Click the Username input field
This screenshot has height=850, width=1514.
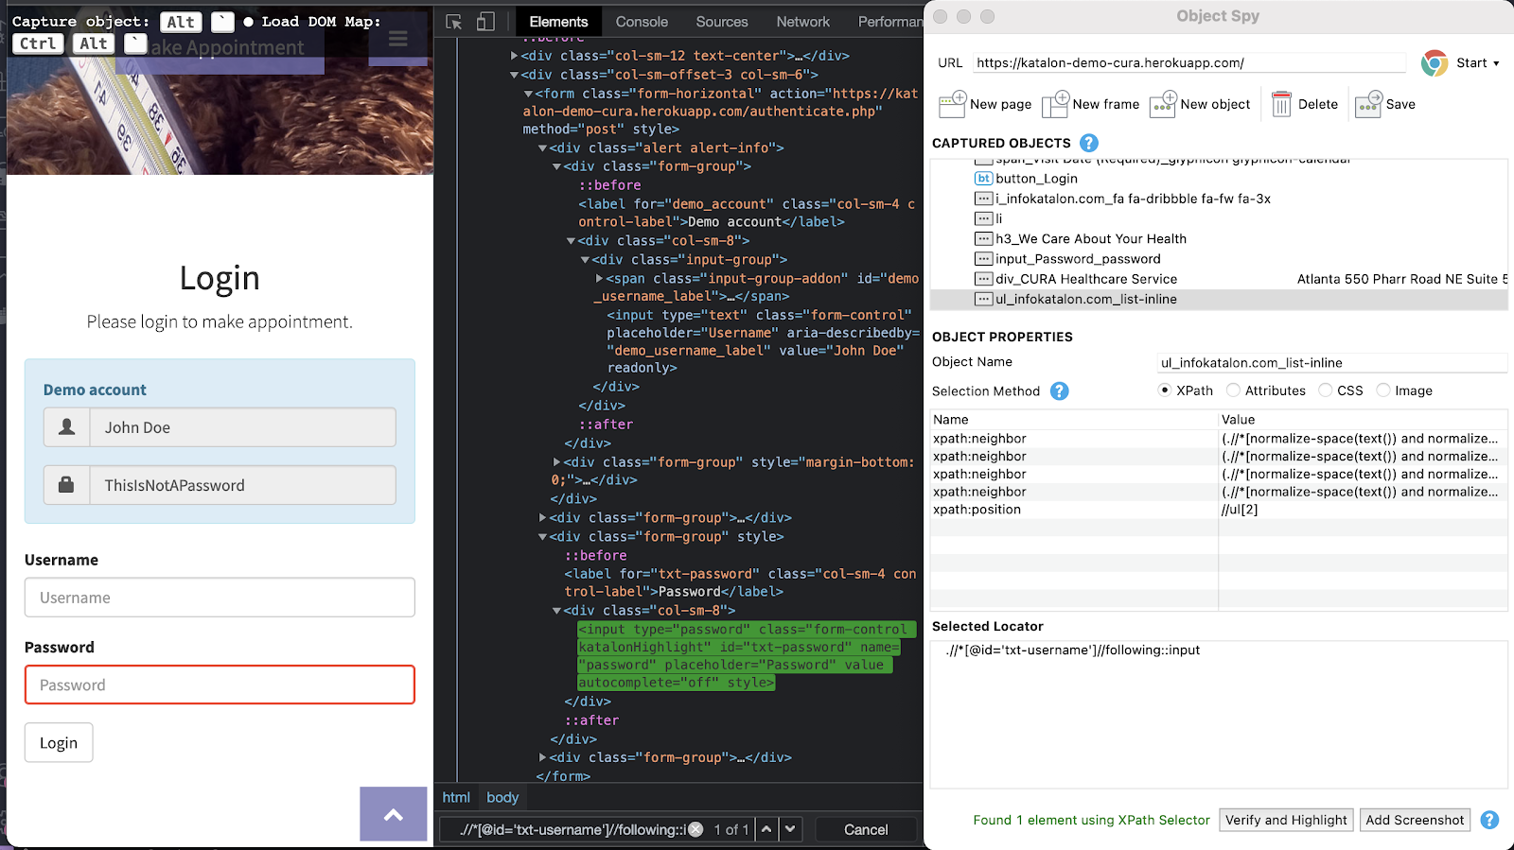point(220,598)
